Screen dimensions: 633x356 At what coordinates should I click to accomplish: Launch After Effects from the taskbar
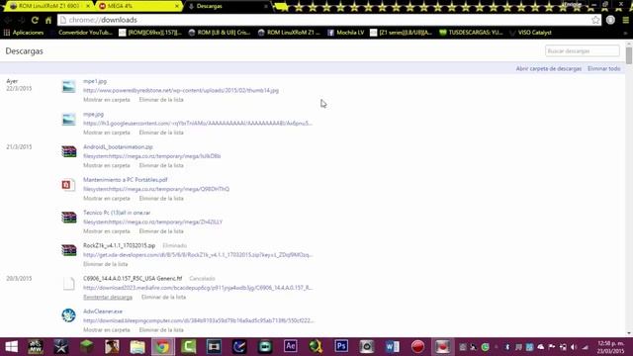tap(290, 347)
